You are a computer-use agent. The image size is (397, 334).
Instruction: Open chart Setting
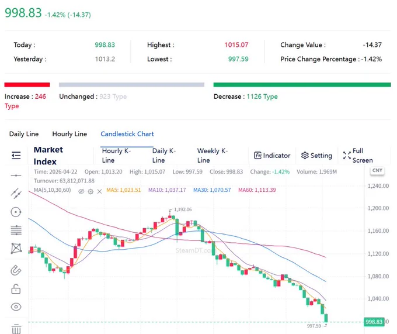click(316, 156)
